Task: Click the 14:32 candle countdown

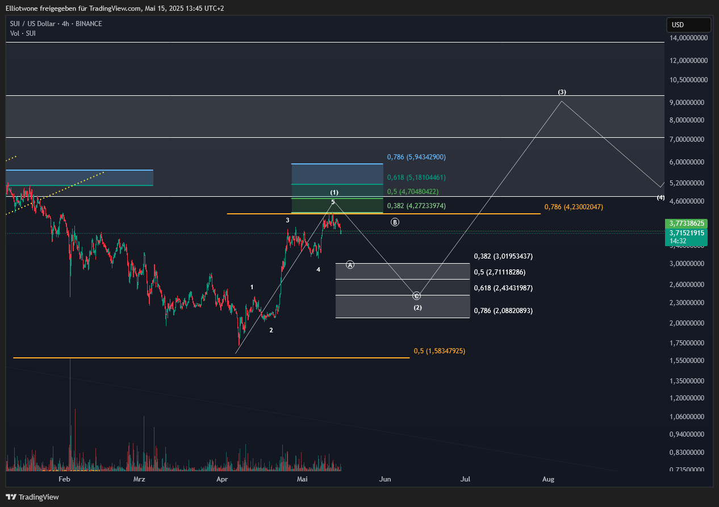Action: [678, 241]
